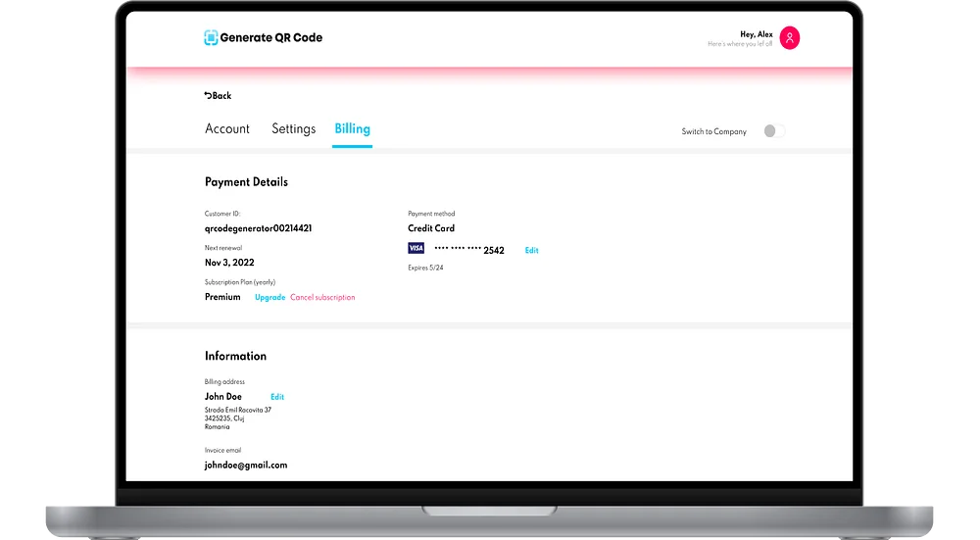The width and height of the screenshot is (980, 540).
Task: Click the customer ID qrcodegenerator00214421
Action: [x=258, y=228]
